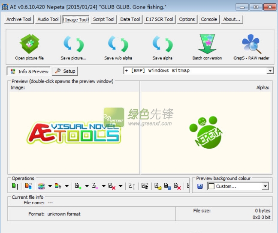Click the blue floppy save background colour icon
This screenshot has height=233, width=278.
(x=200, y=186)
